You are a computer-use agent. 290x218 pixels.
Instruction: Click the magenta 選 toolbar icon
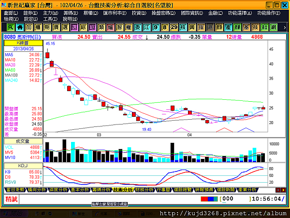(x=74, y=28)
